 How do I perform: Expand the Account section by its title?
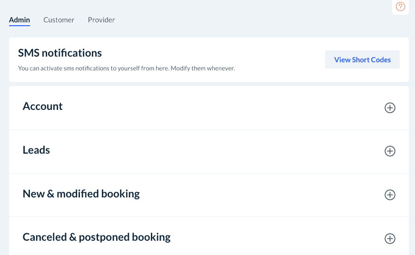pos(43,107)
